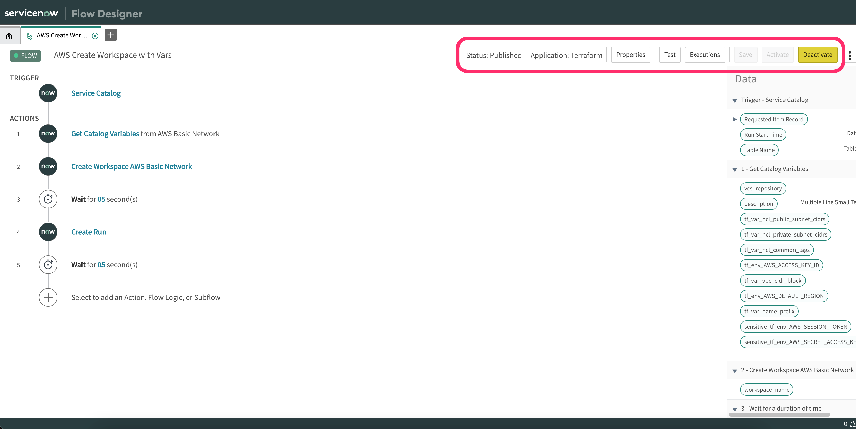The image size is (856, 429).
Task: Collapse Trigger - Service Catalog section
Action: [x=735, y=100]
